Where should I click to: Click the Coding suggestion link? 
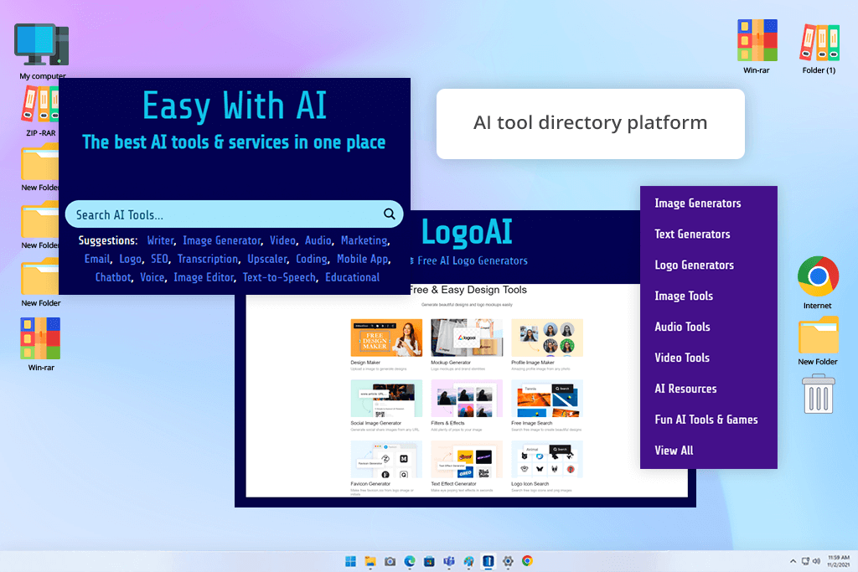click(x=312, y=260)
